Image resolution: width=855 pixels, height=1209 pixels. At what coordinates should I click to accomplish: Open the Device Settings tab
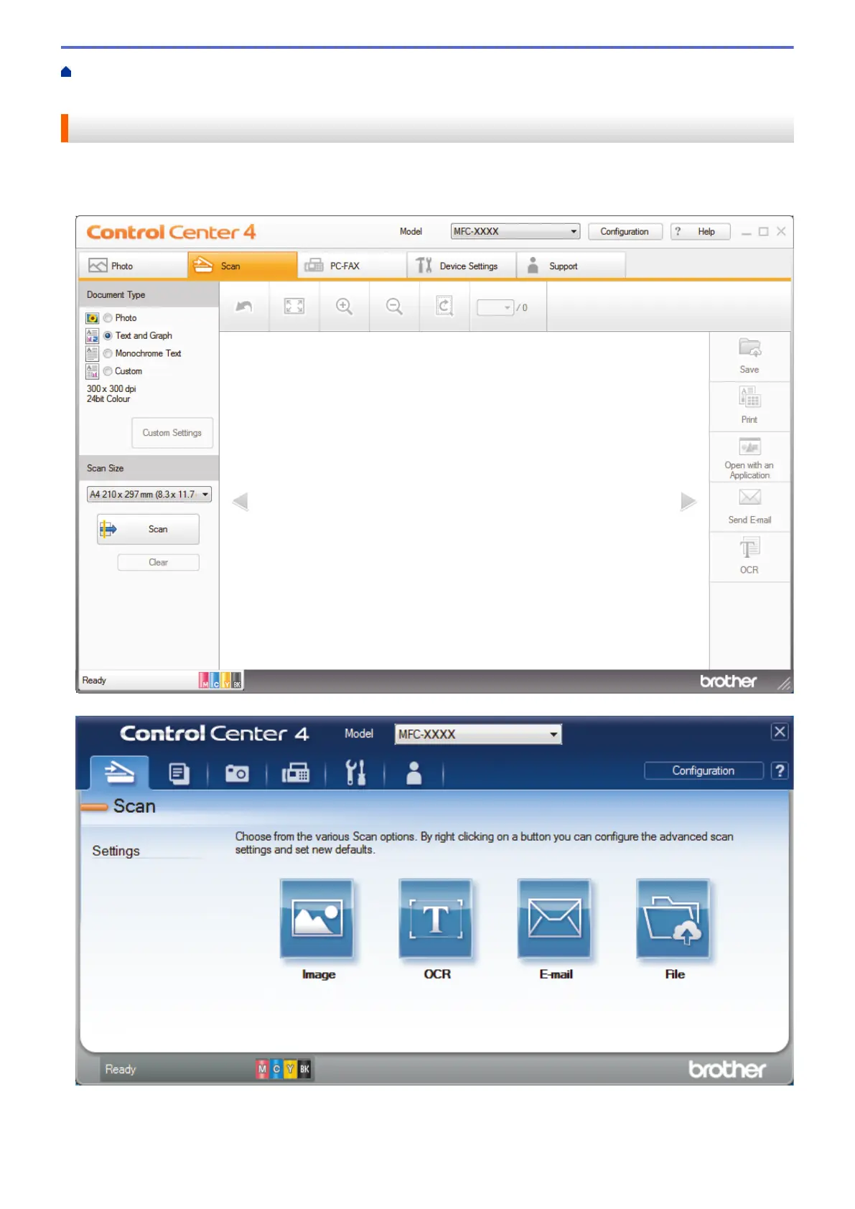coord(461,266)
